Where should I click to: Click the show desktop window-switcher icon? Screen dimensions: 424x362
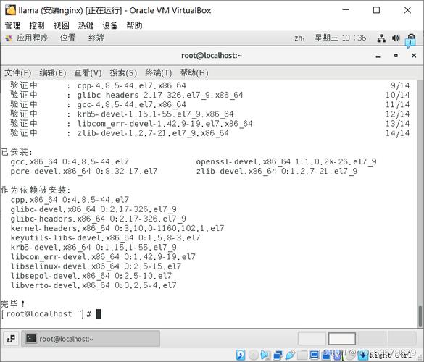click(11, 339)
